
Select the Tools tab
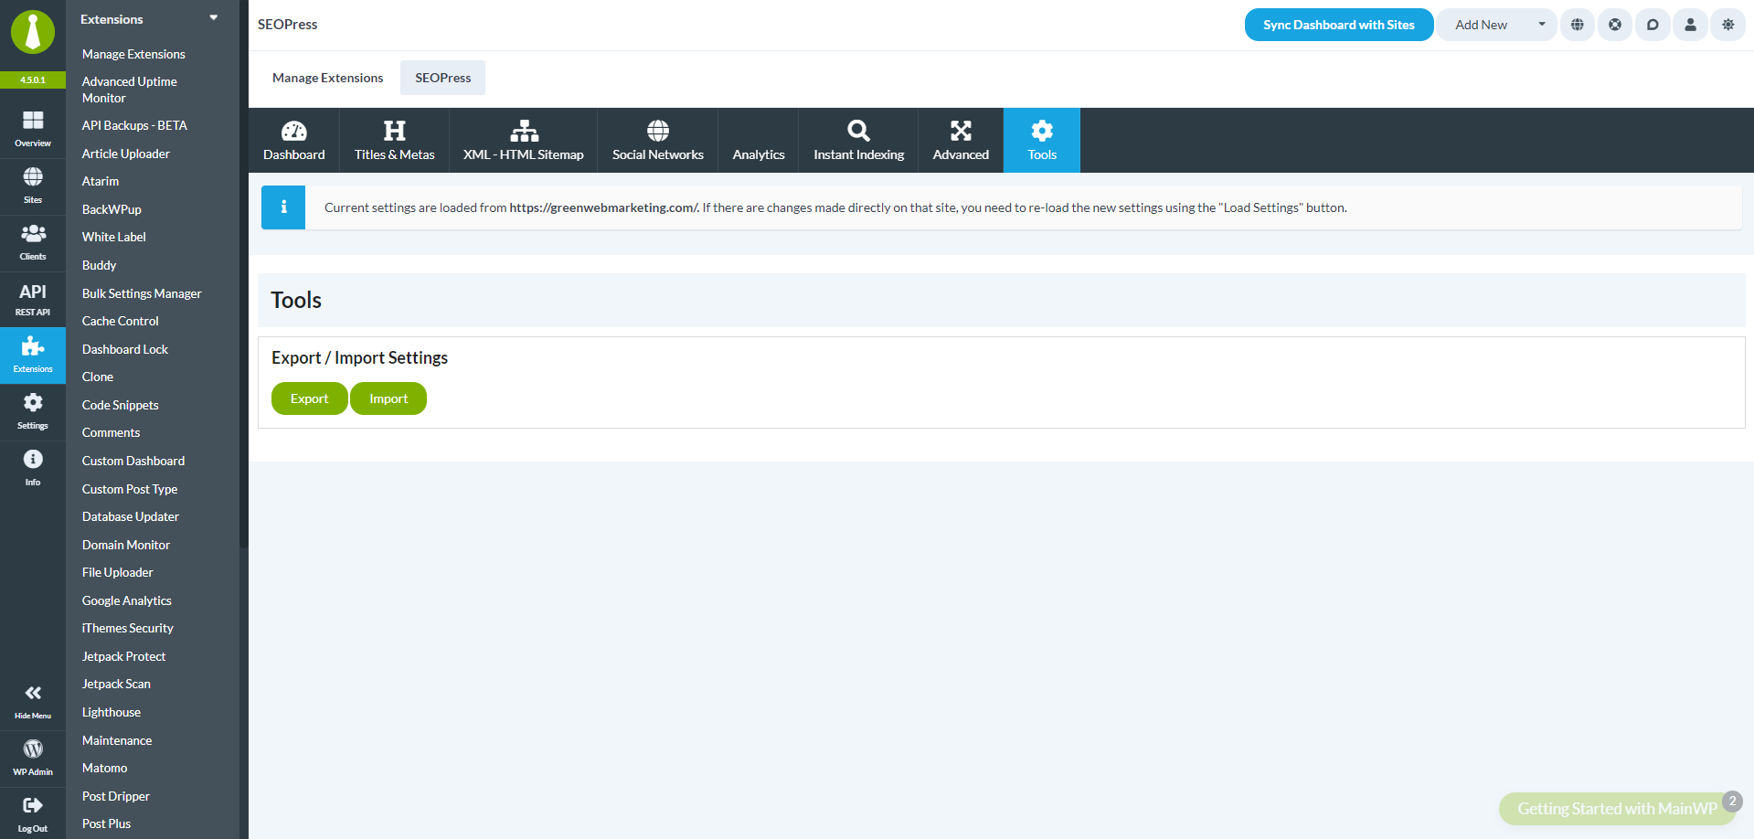(1042, 140)
